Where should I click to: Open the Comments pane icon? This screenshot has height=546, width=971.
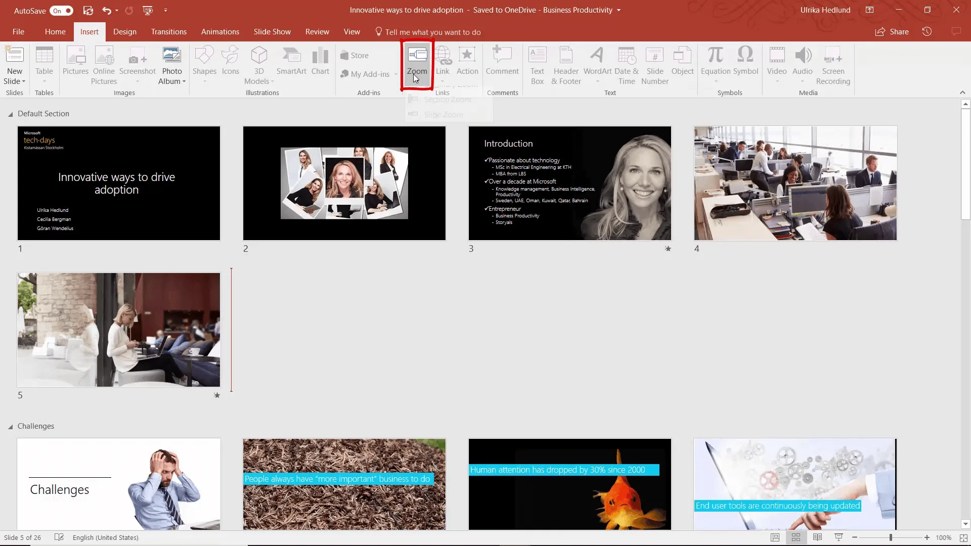click(x=956, y=31)
